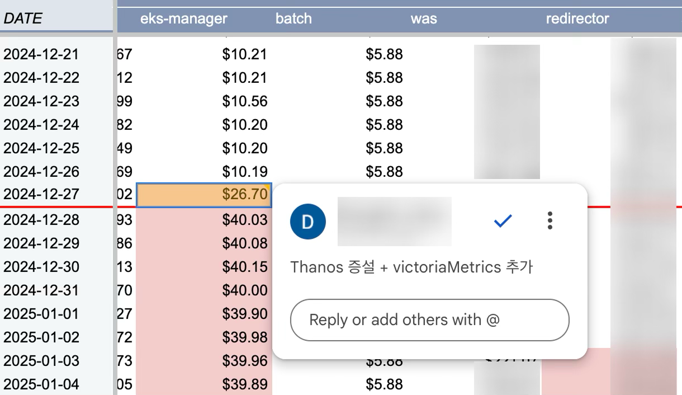Click the DATE header cell
The image size is (682, 395).
[56, 19]
